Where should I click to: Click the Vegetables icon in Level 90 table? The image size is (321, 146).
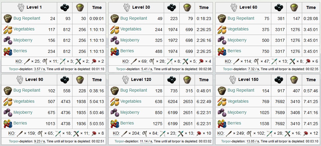click(x=8, y=102)
